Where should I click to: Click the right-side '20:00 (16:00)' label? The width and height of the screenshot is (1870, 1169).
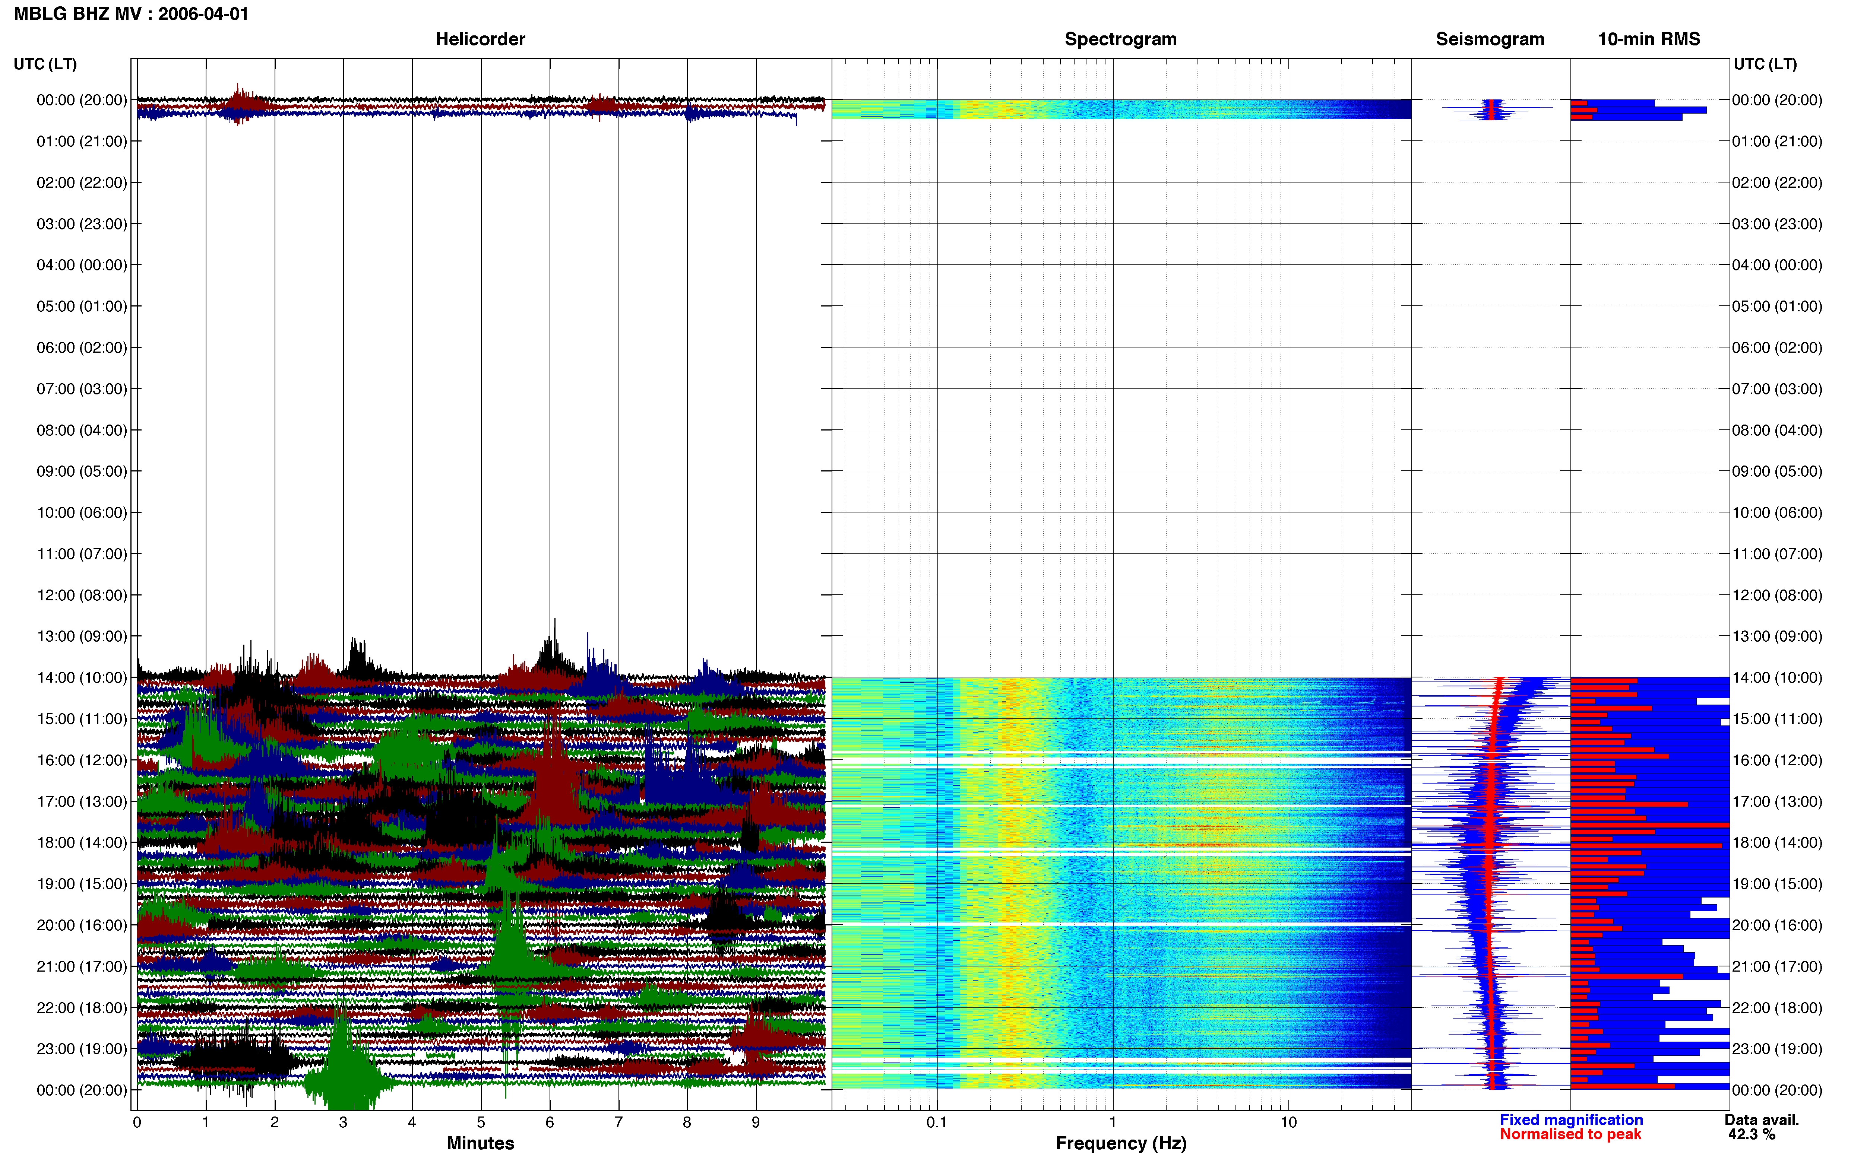[1777, 925]
